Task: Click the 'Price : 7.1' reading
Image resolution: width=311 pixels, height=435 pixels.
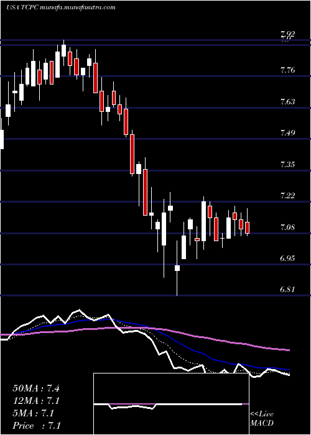Action: point(37,426)
